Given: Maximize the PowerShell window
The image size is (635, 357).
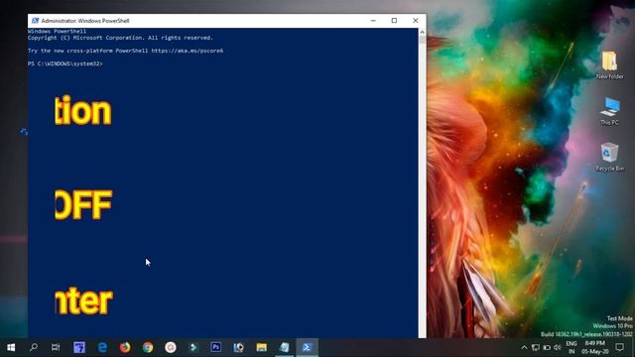Looking at the screenshot, I should pos(394,21).
